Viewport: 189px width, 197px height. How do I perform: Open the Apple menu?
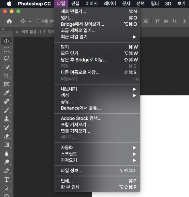[9, 4]
